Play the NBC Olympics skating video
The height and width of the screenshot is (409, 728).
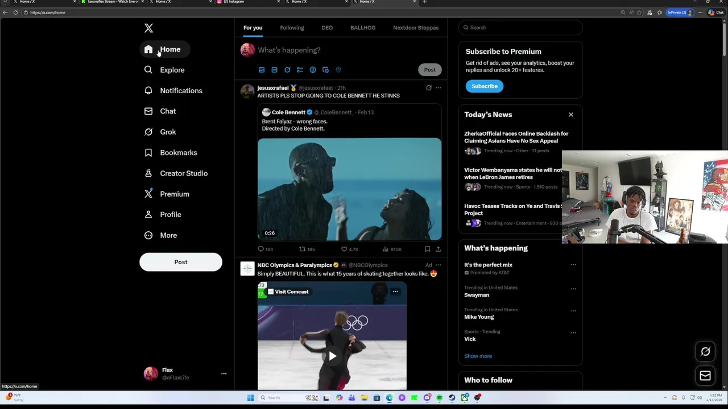click(x=332, y=356)
